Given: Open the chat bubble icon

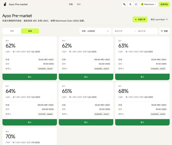Looking at the screenshot, I should click(136, 4).
